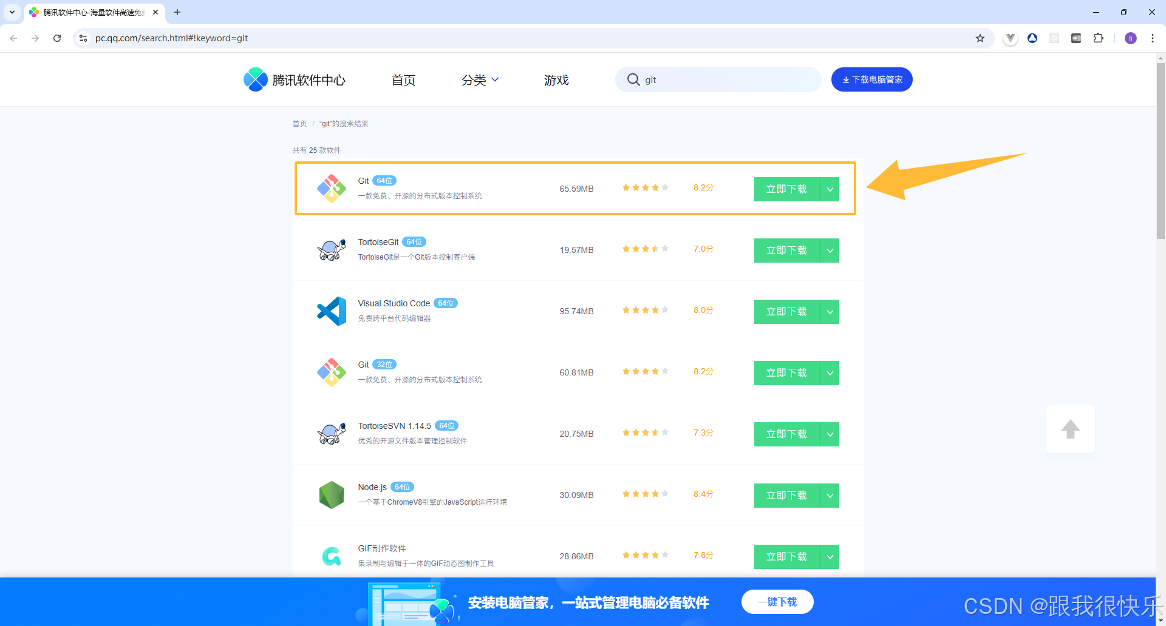Image resolution: width=1166 pixels, height=626 pixels.
Task: Download GIF制作软件 with 立即下载
Action: [787, 557]
